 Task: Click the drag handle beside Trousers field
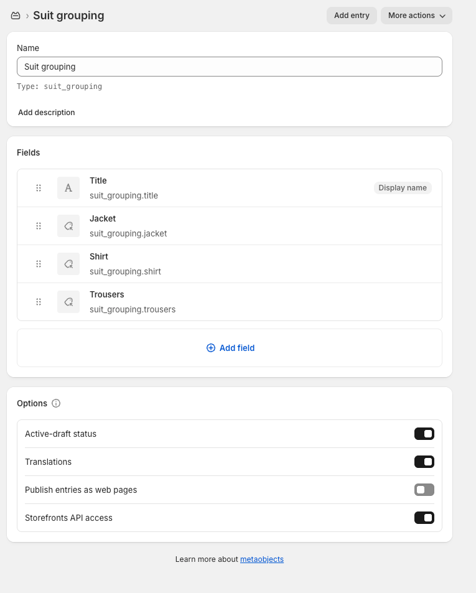point(39,302)
